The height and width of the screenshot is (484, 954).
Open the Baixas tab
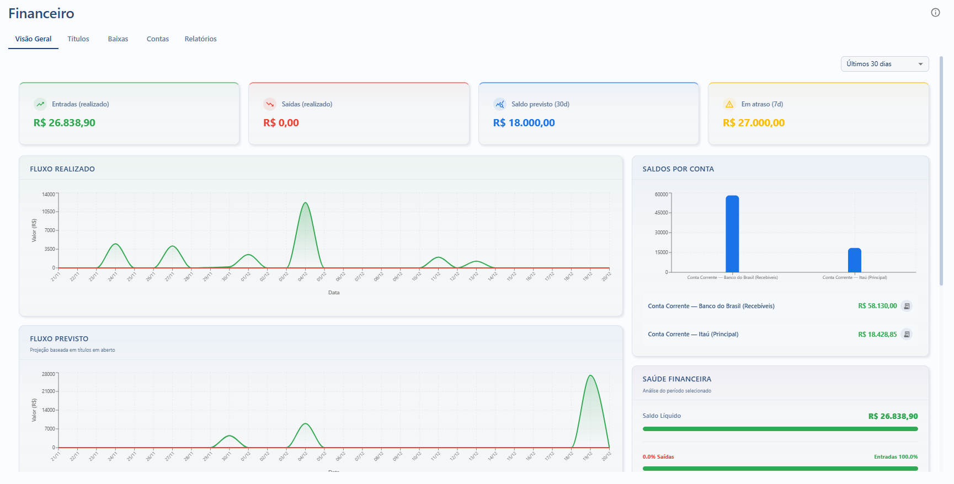[118, 39]
